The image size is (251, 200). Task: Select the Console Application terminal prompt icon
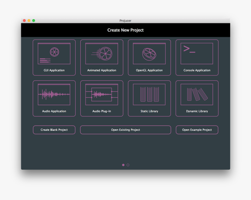point(197,54)
